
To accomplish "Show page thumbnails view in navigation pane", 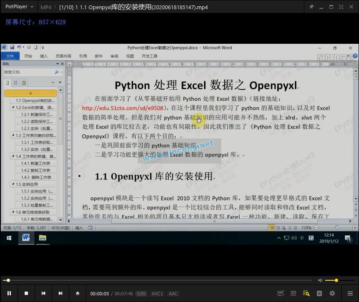I will [15, 83].
